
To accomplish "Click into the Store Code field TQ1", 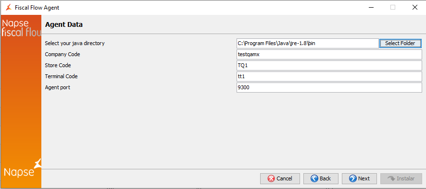I will point(329,65).
